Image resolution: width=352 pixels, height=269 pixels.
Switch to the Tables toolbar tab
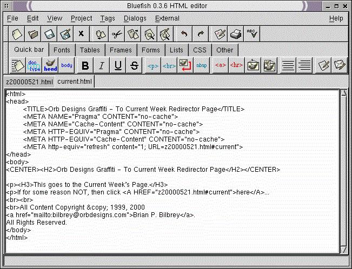click(x=90, y=50)
